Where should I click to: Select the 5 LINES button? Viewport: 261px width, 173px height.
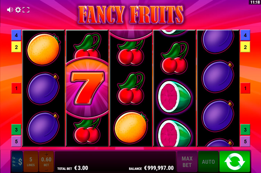pos(31,162)
